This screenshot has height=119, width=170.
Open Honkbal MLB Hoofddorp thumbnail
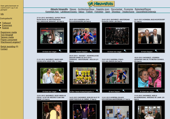point(149,36)
